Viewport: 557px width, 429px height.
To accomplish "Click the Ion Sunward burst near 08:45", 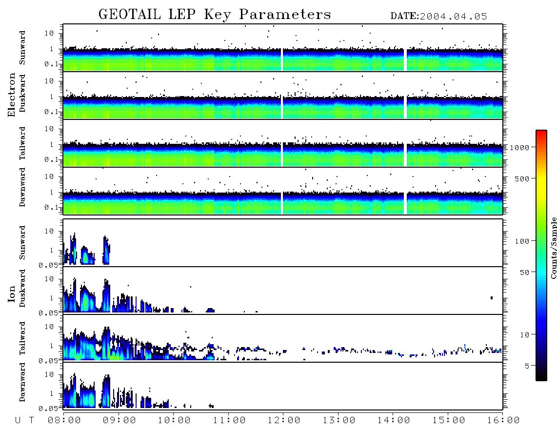I will coord(106,251).
